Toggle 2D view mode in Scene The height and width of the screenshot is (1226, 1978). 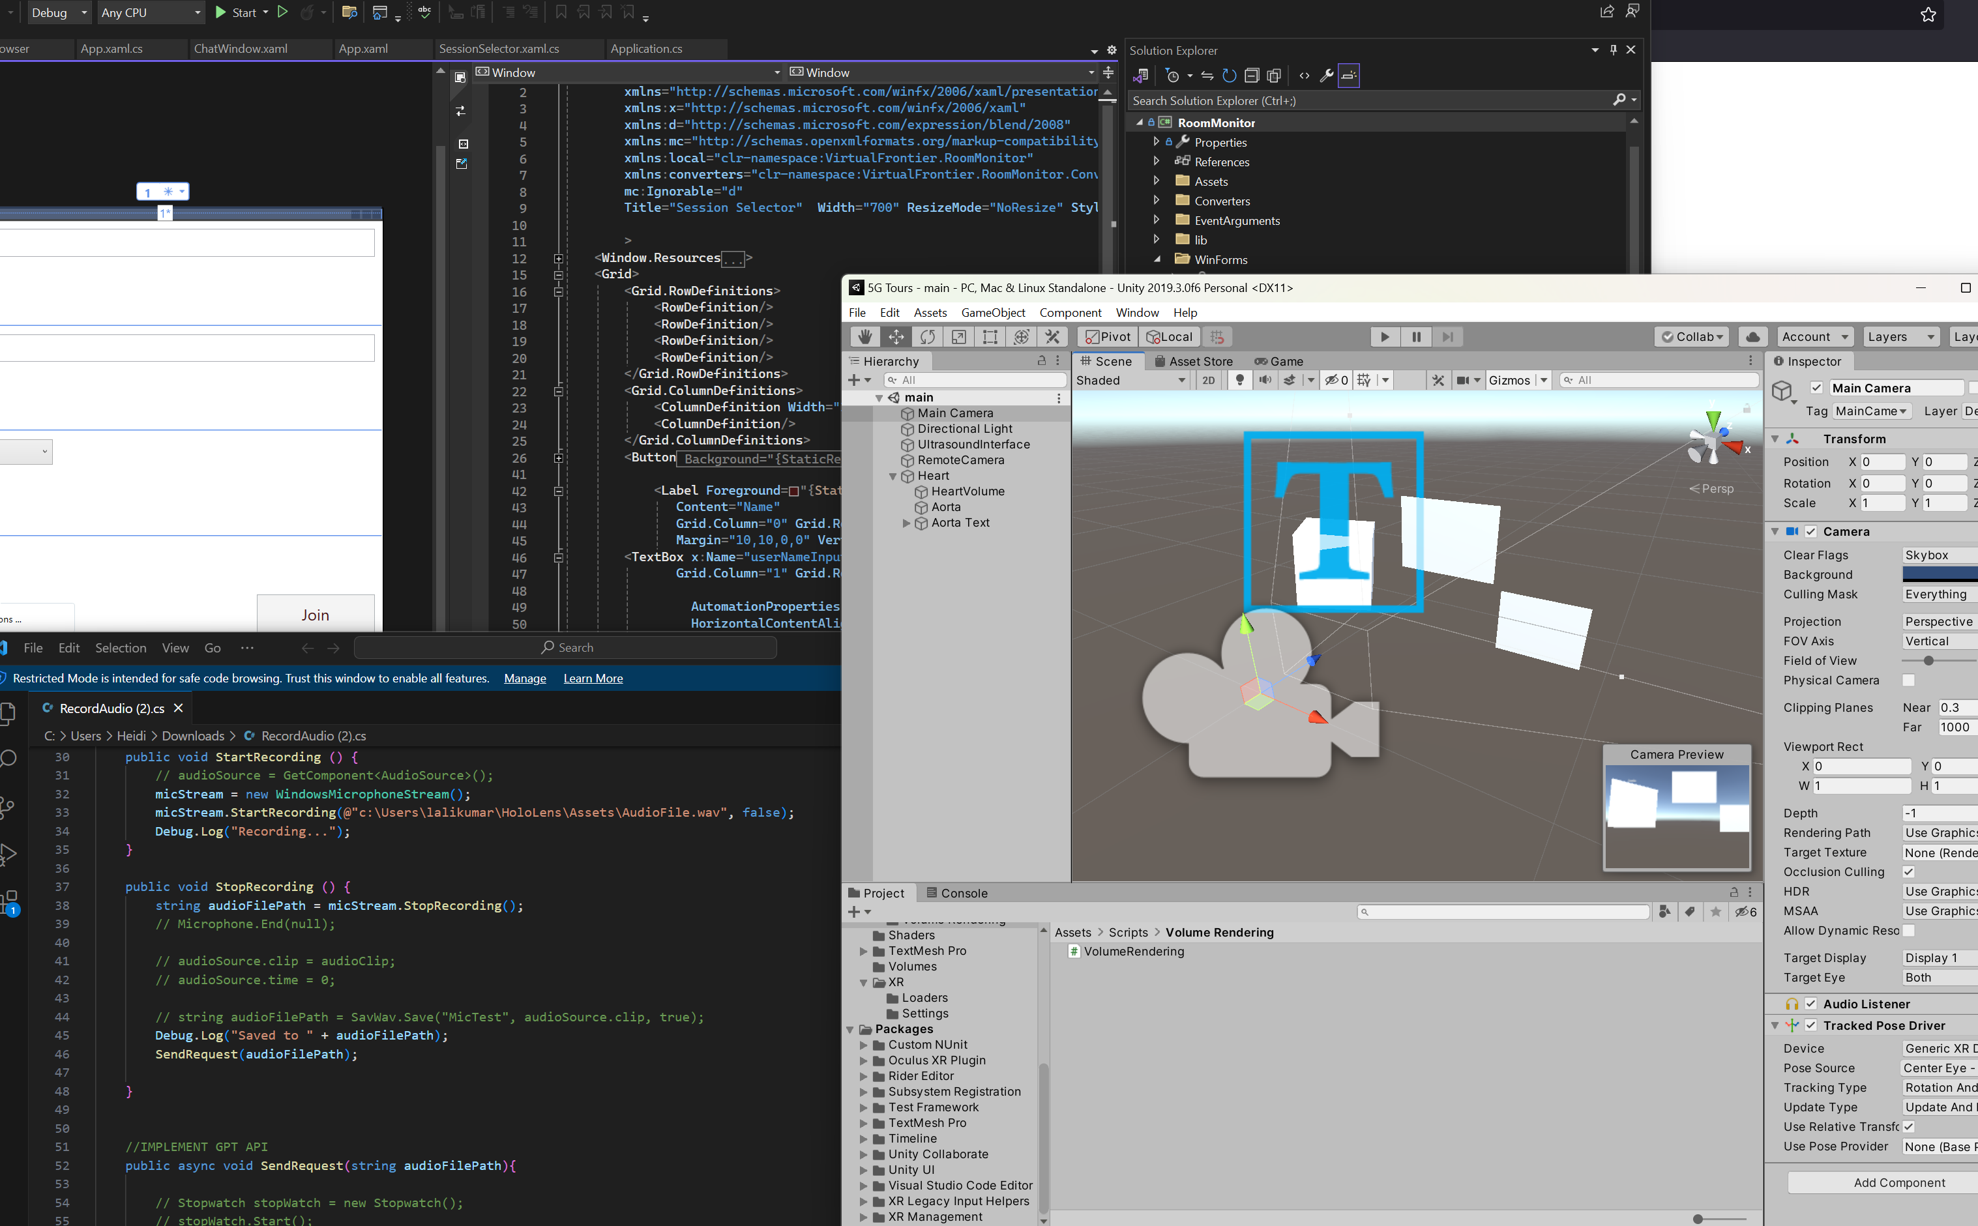pos(1208,380)
